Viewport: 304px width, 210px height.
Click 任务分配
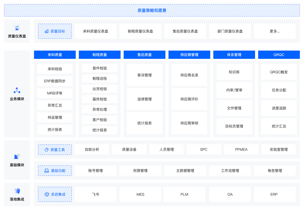279,90
